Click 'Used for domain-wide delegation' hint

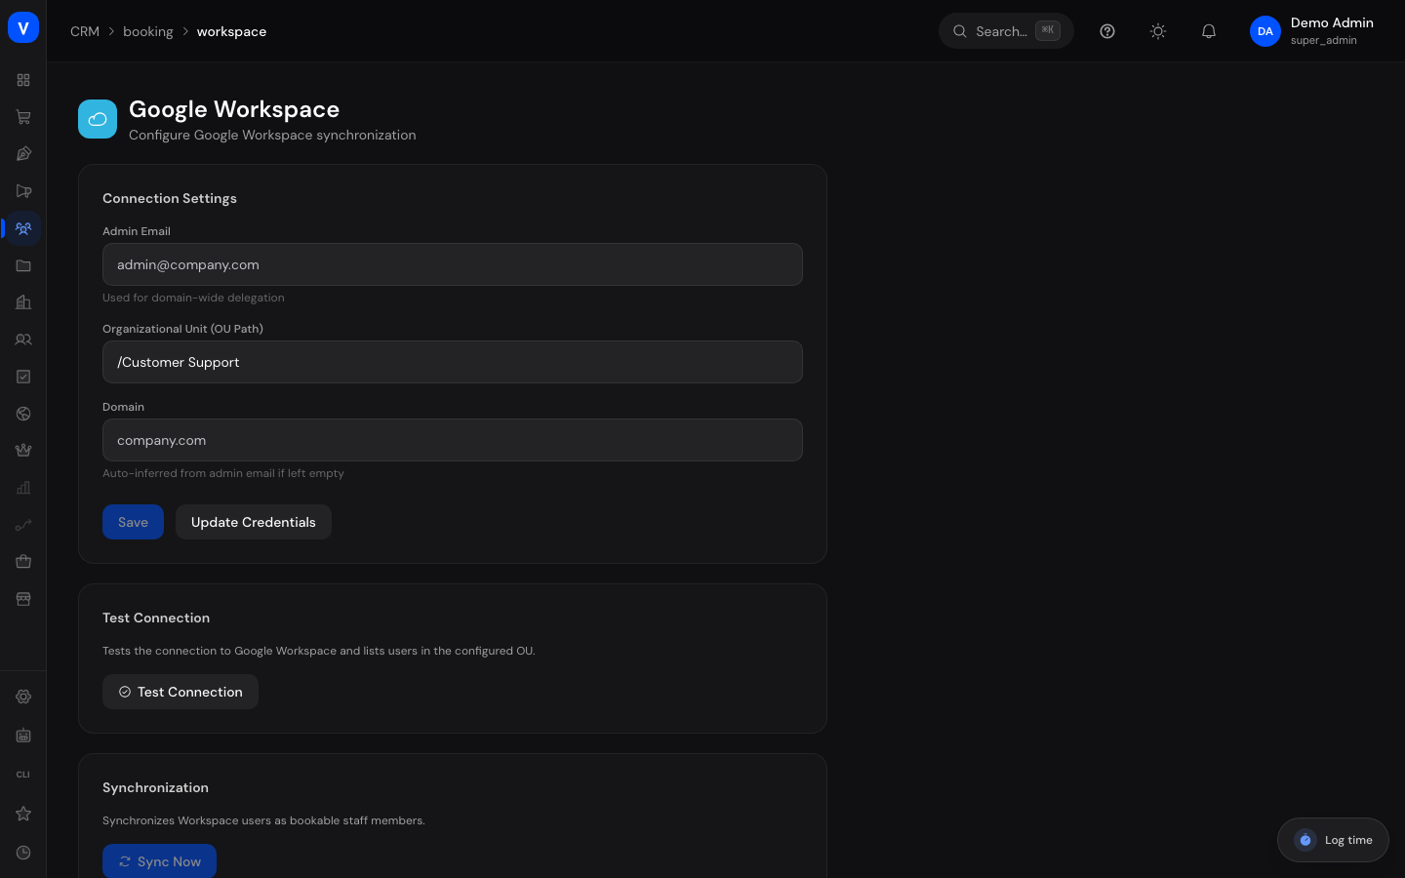tap(193, 298)
